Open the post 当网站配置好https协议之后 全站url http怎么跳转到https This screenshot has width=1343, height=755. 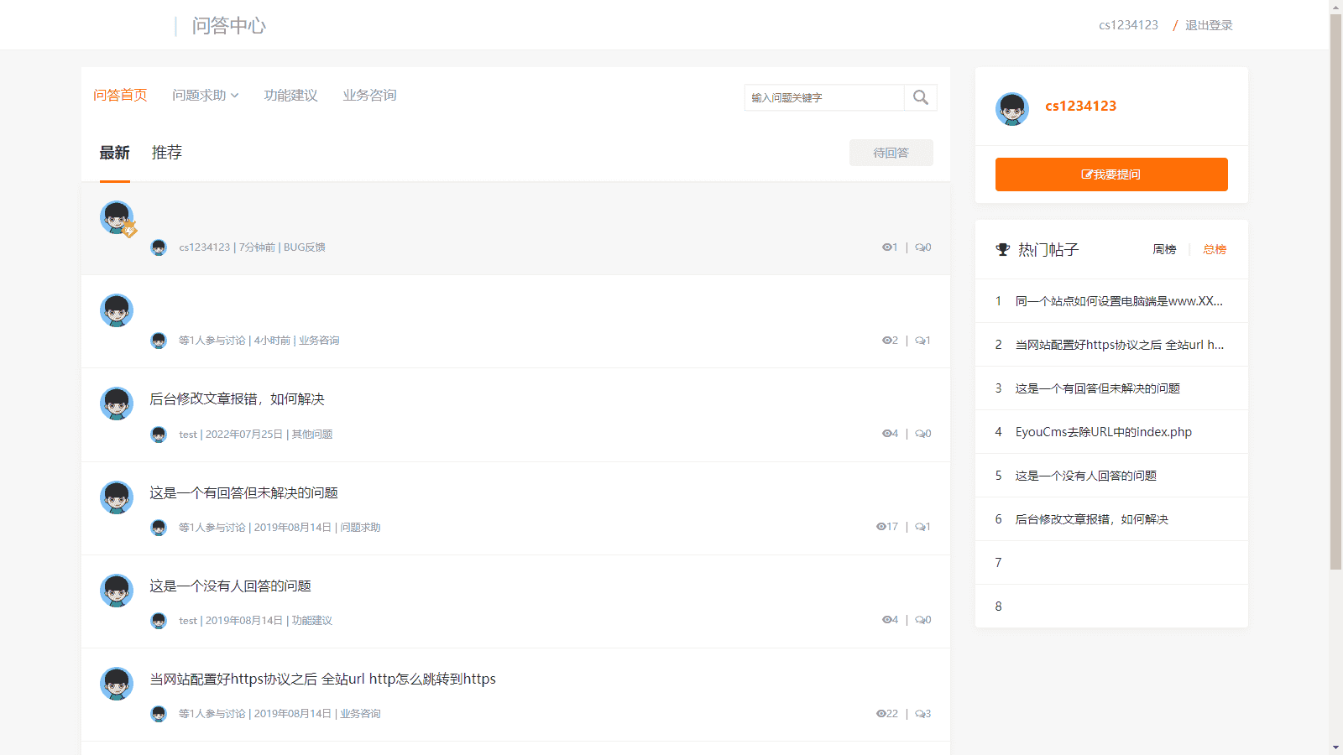coord(322,679)
